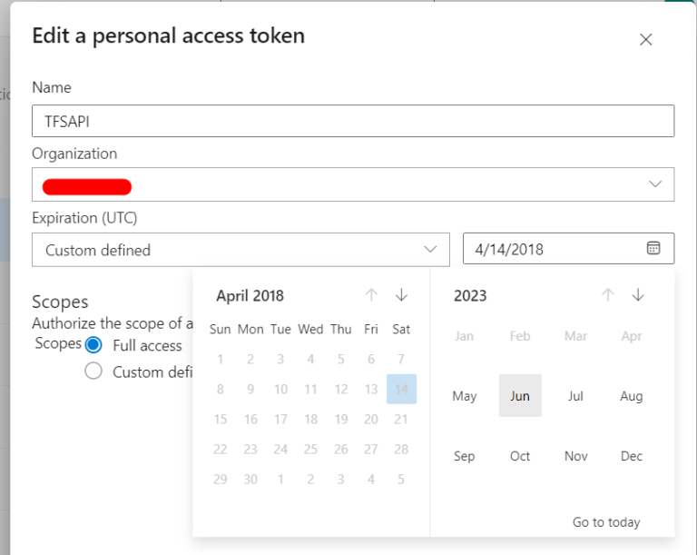Select day 14 in April calendar

tap(401, 389)
